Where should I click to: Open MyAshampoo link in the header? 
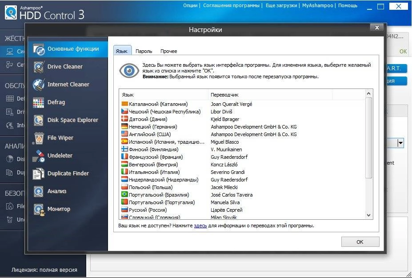pos(317,5)
